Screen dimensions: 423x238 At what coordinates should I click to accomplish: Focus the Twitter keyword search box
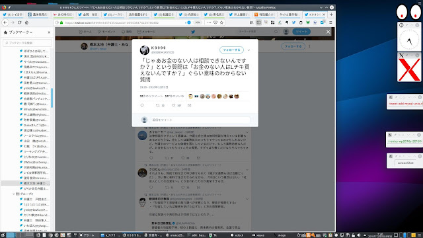258,32
